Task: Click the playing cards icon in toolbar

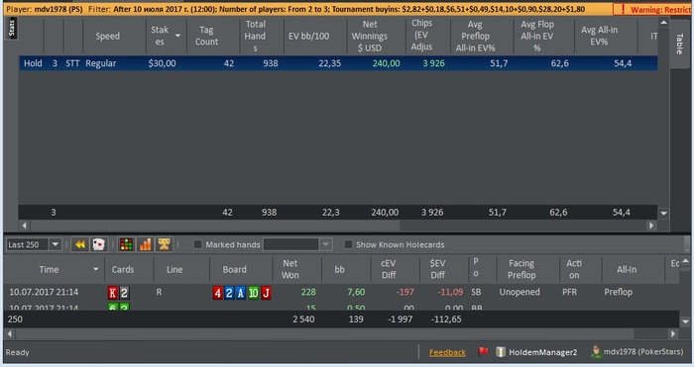Action: click(x=98, y=244)
